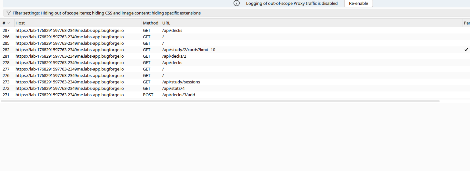Viewport: 470px width, 171px height.
Task: Click the Params checkmark for request 282
Action: (x=466, y=50)
